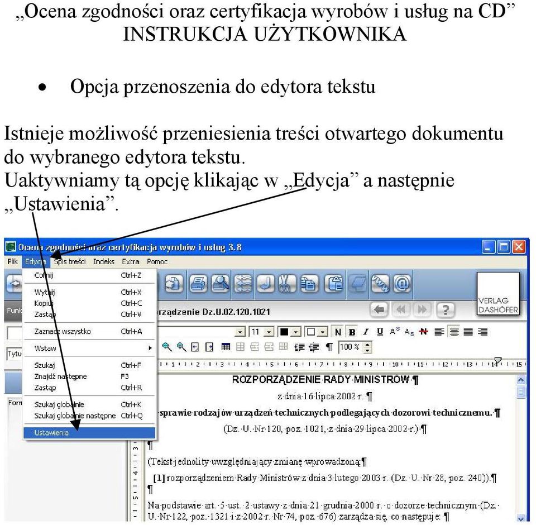
Task: Expand the Wstaw submenu
Action: [x=89, y=348]
